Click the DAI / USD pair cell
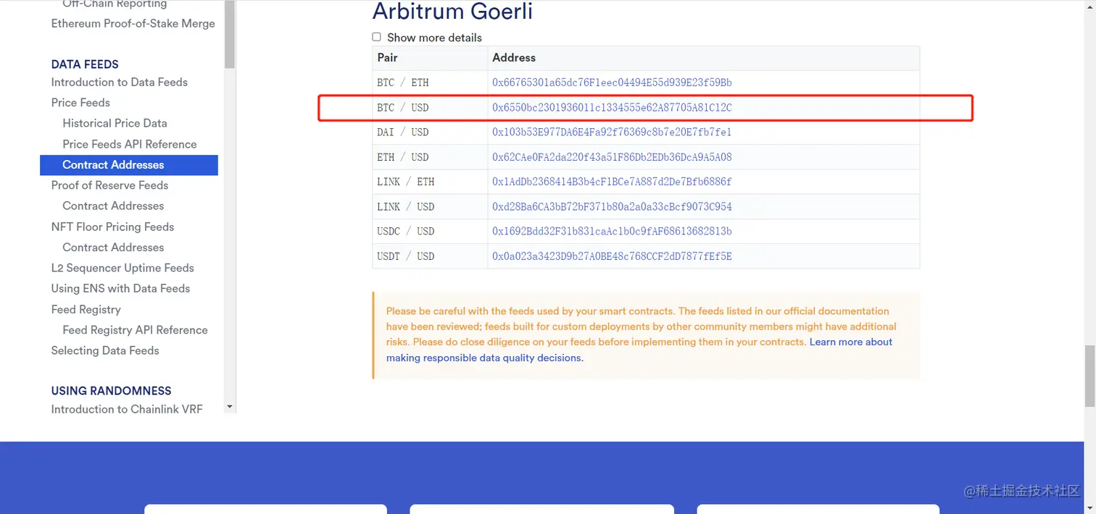This screenshot has width=1096, height=514. pyautogui.click(x=430, y=132)
